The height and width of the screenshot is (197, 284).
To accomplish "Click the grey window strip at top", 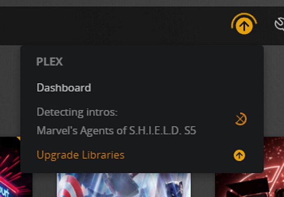I will point(142,3).
